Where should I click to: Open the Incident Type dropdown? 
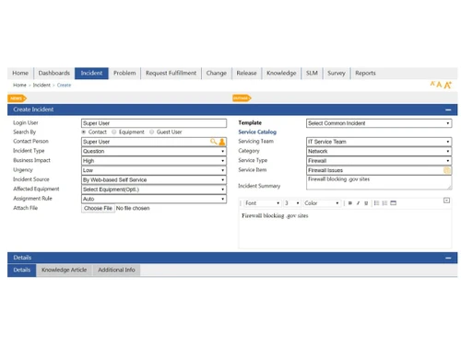click(154, 151)
